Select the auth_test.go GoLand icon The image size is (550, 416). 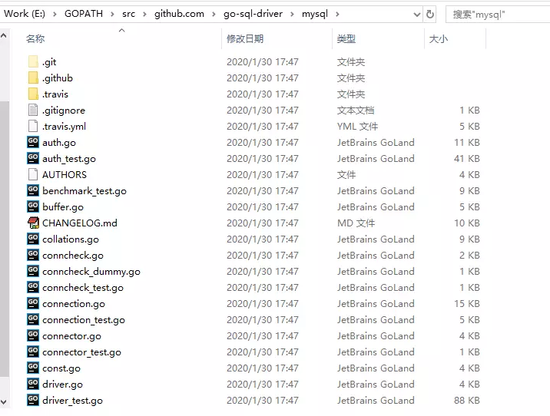point(33,158)
